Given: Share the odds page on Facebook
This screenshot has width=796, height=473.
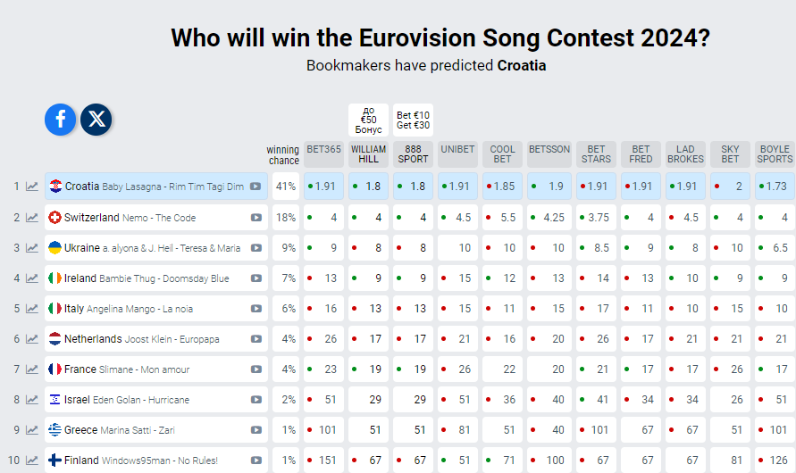Looking at the screenshot, I should (x=61, y=119).
